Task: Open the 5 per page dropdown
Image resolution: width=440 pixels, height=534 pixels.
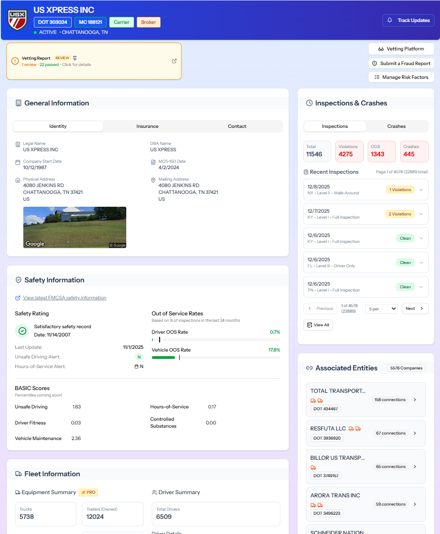Action: pos(381,308)
